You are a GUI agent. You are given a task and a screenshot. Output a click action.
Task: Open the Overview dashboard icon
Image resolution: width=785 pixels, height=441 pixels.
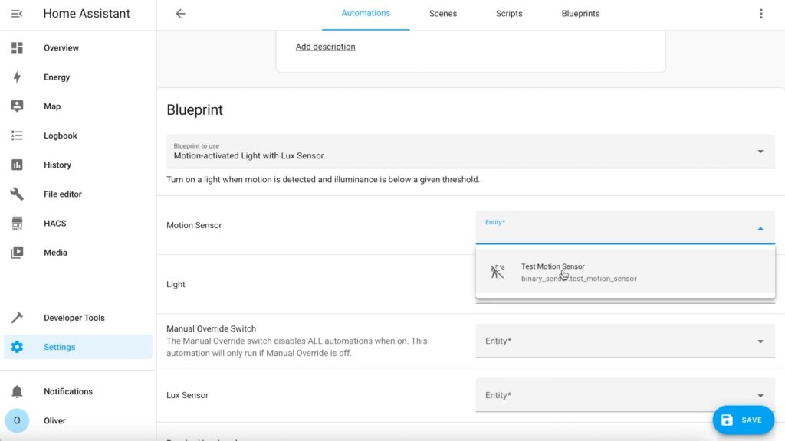pos(17,47)
